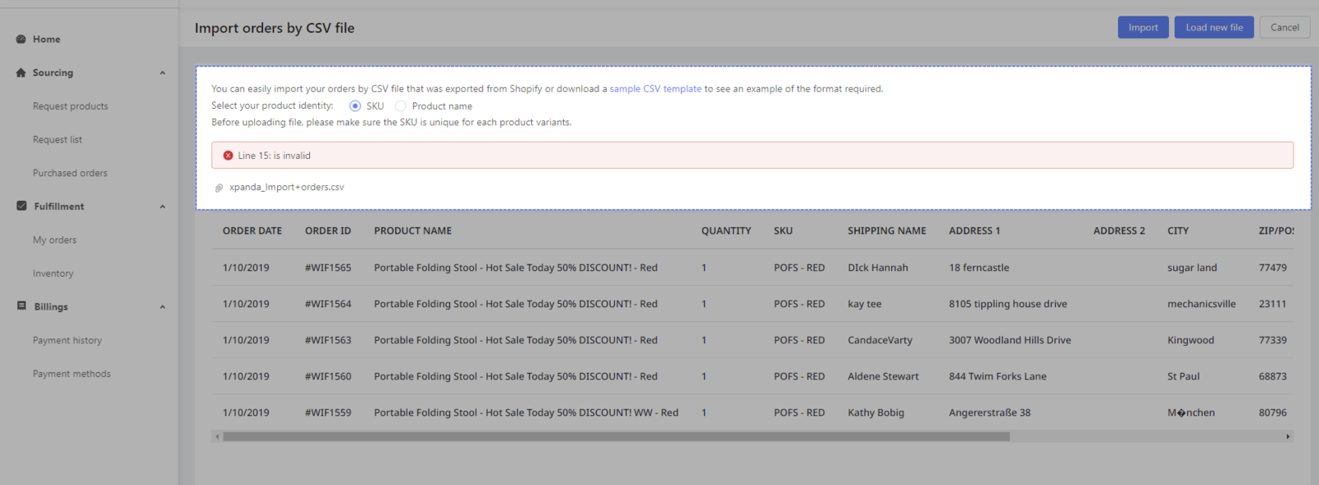Click order ID #WIF1560
1319x485 pixels.
(328, 376)
